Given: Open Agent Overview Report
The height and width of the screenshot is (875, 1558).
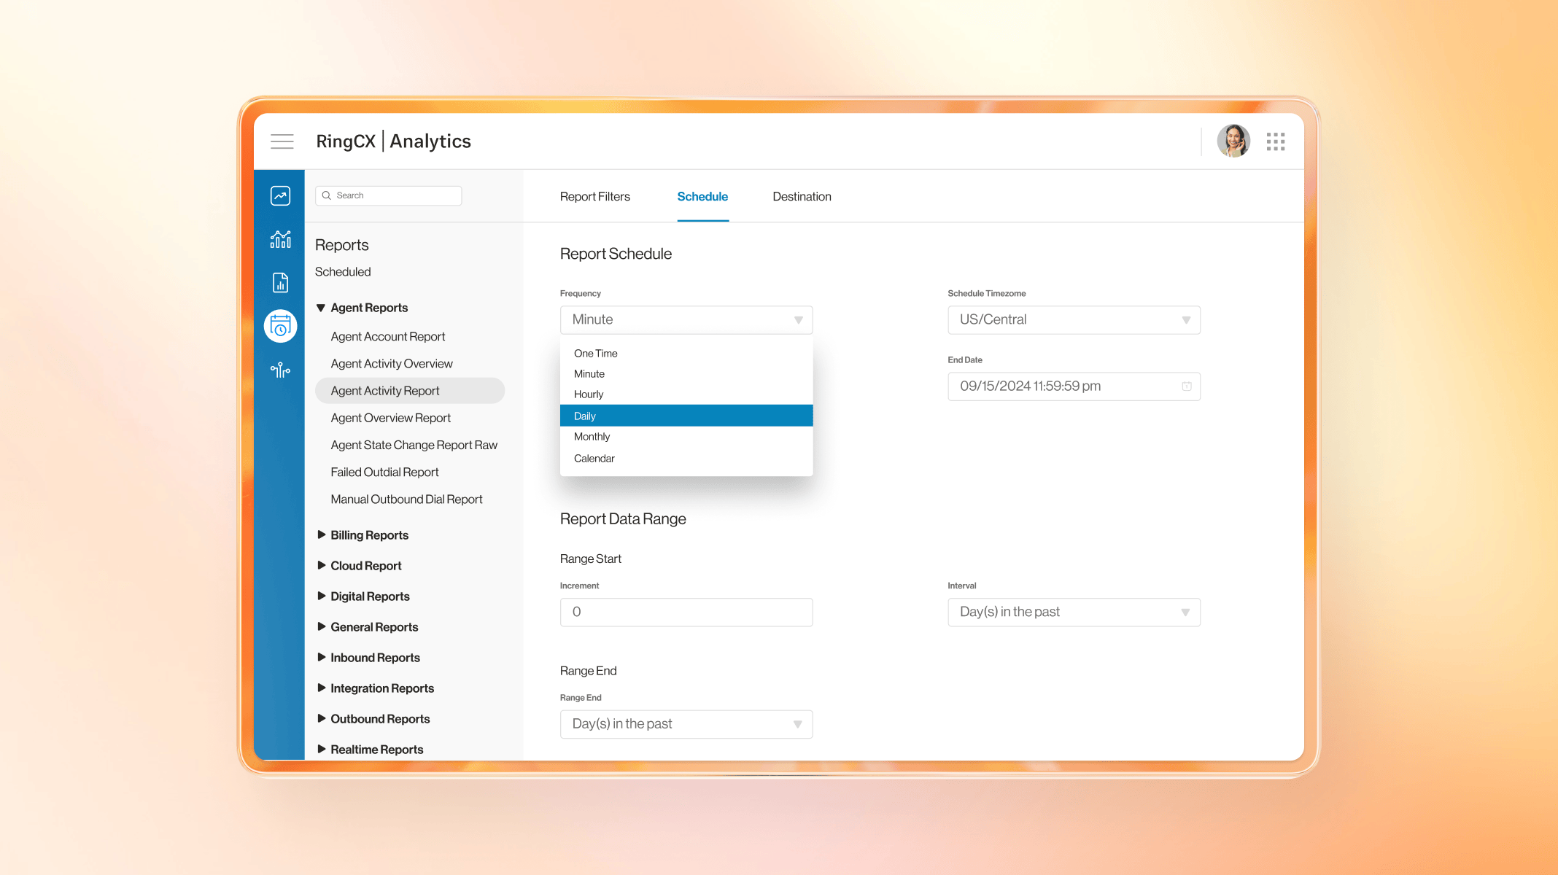Looking at the screenshot, I should click(390, 418).
